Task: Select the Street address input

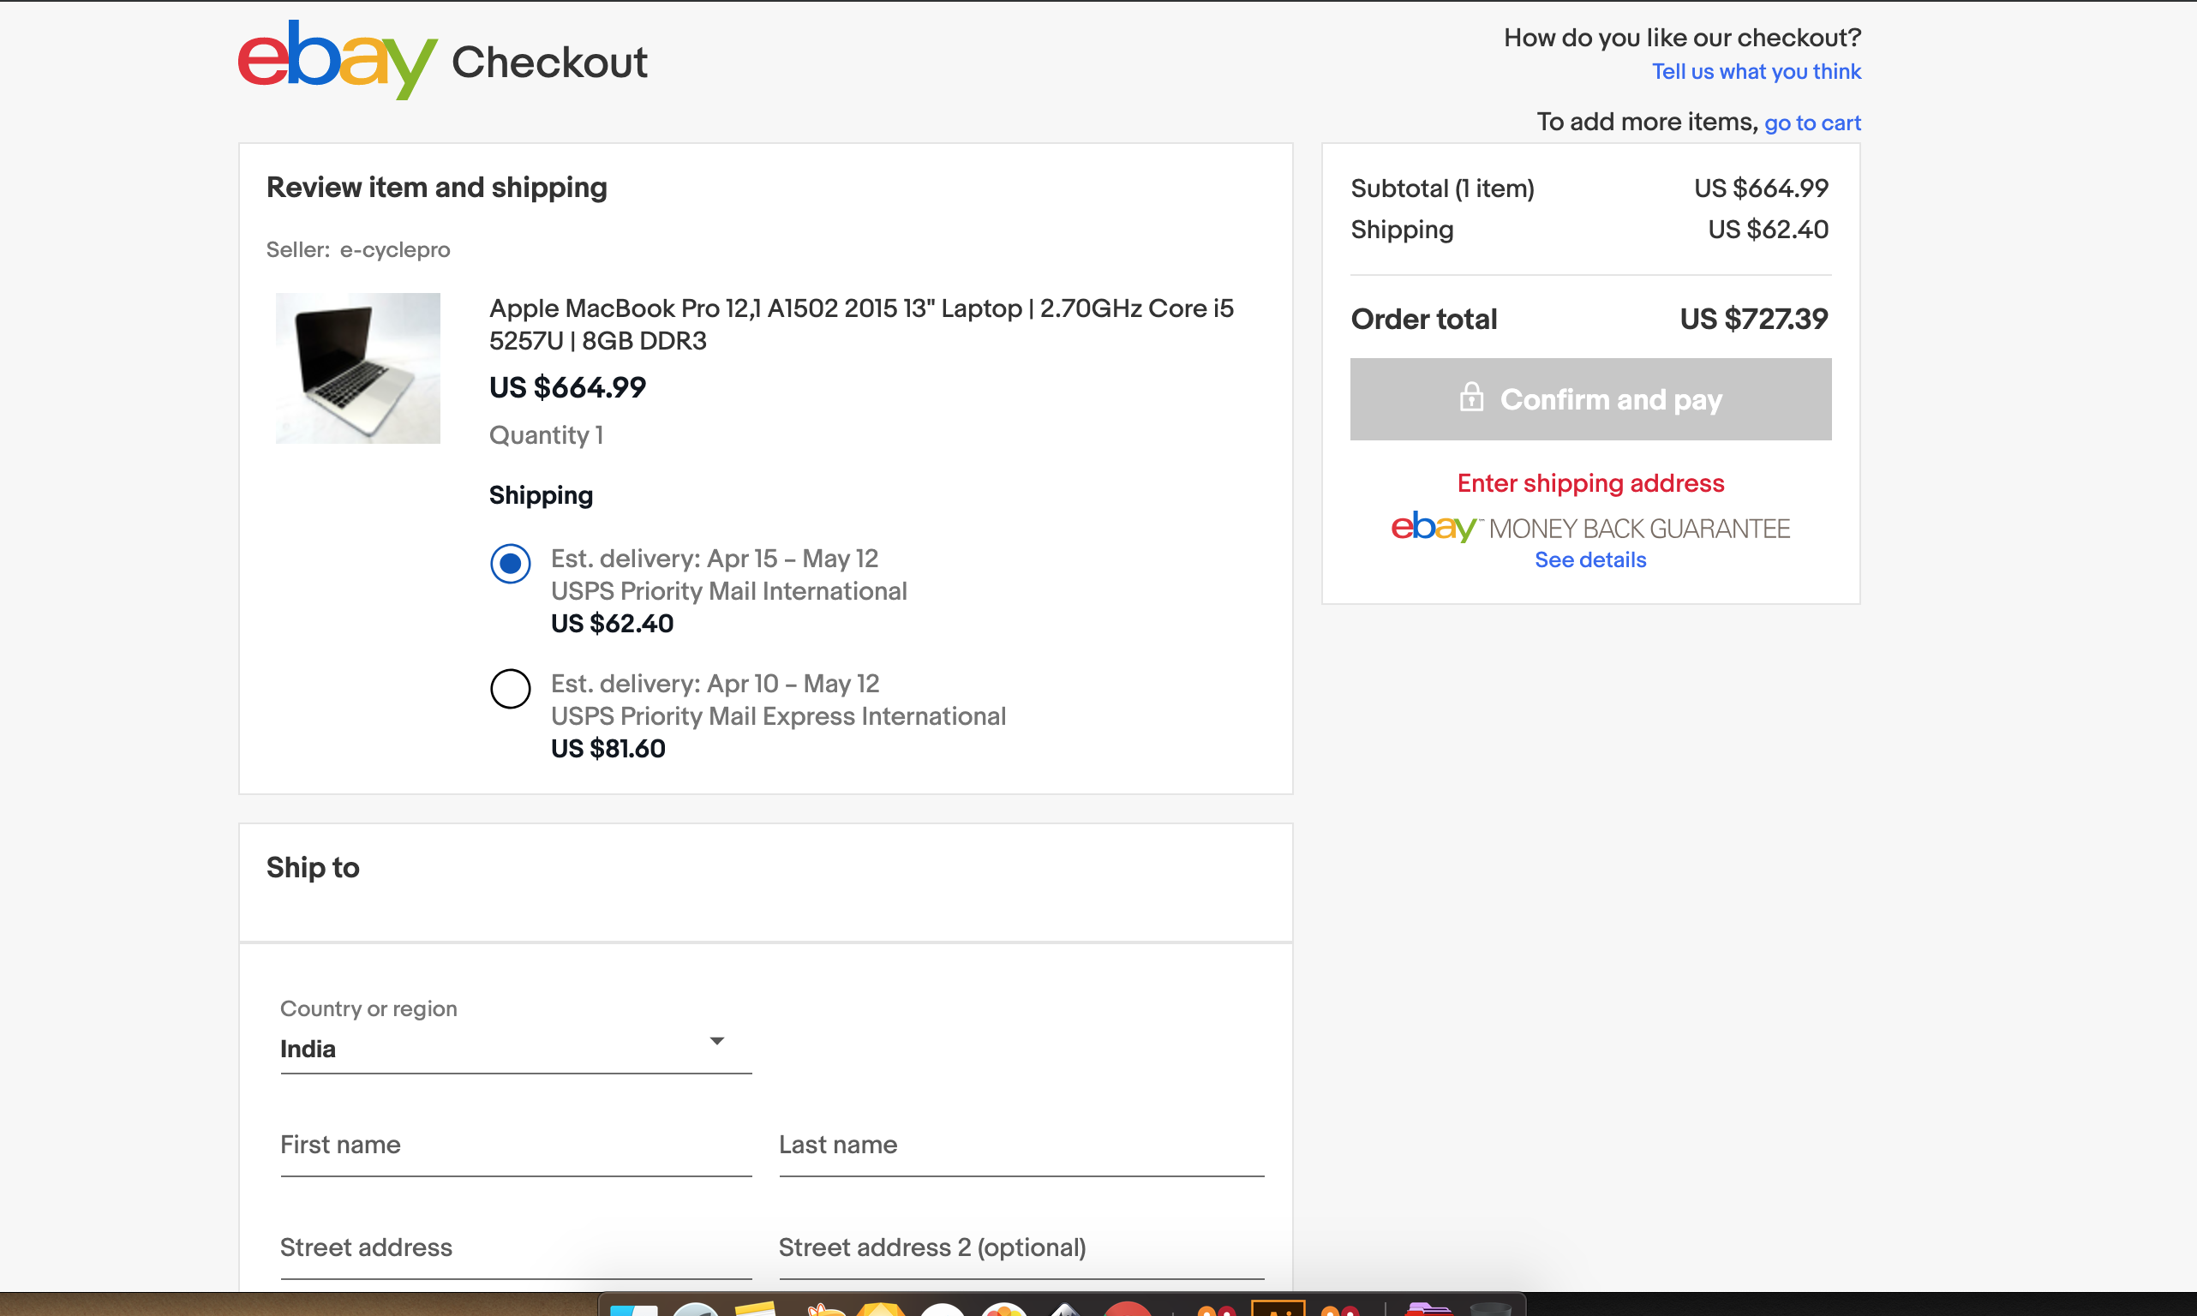Action: point(515,1248)
